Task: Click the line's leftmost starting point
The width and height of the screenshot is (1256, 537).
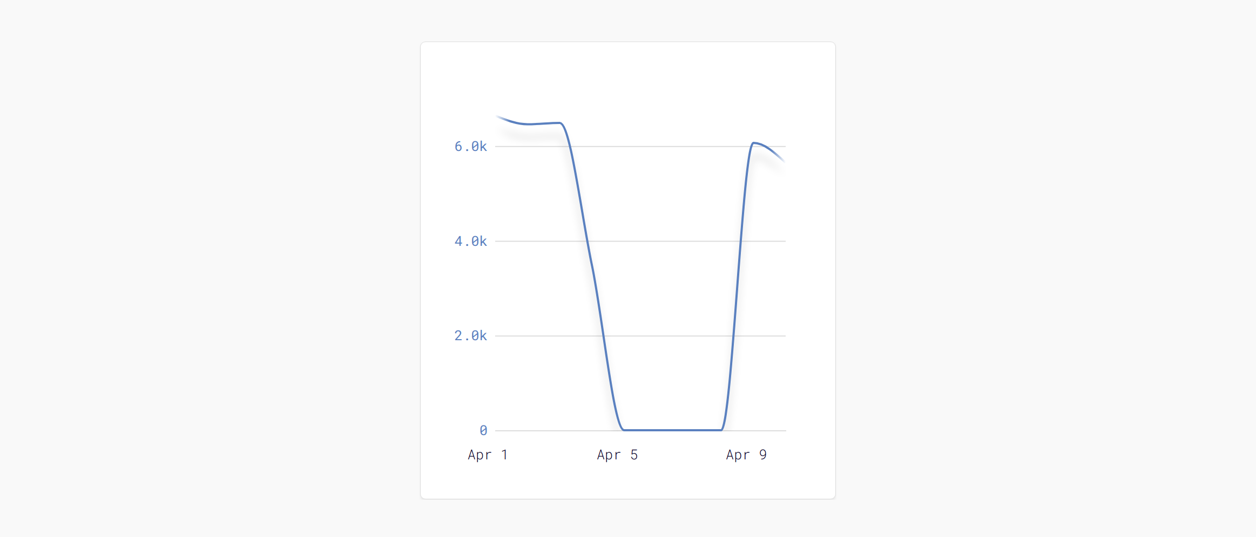Action: point(498,116)
